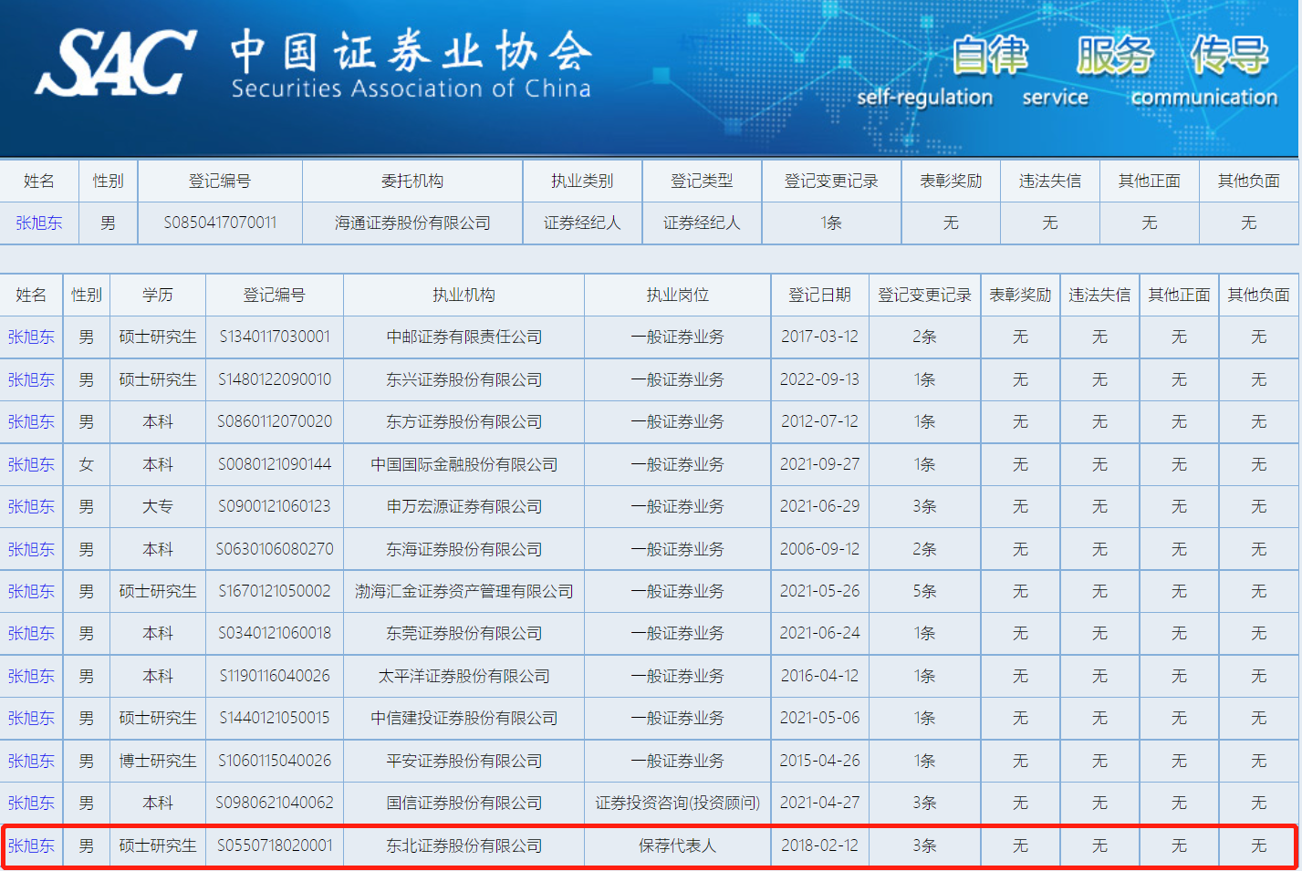Click the 服务 service banner text
Screen dimensions: 1302x871
coord(1114,55)
